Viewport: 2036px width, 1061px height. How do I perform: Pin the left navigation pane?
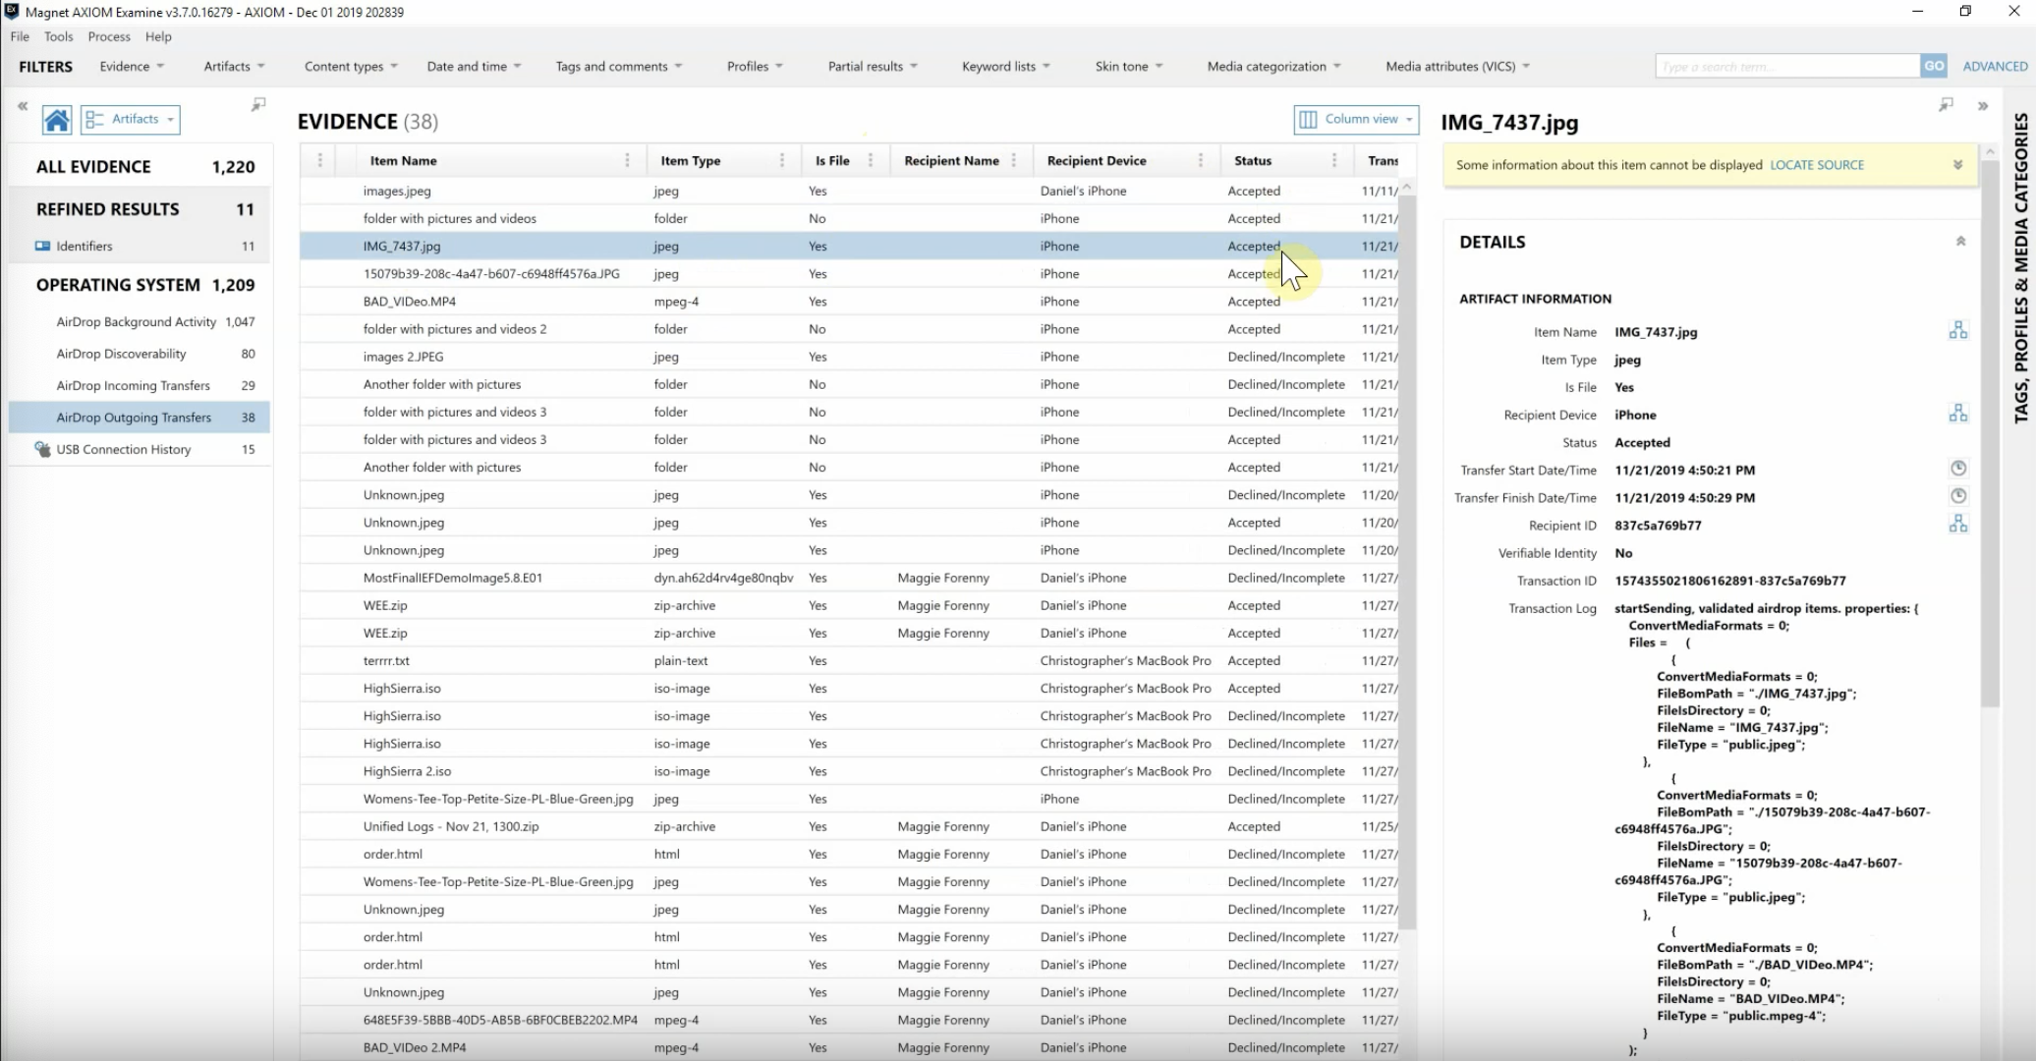click(x=258, y=104)
